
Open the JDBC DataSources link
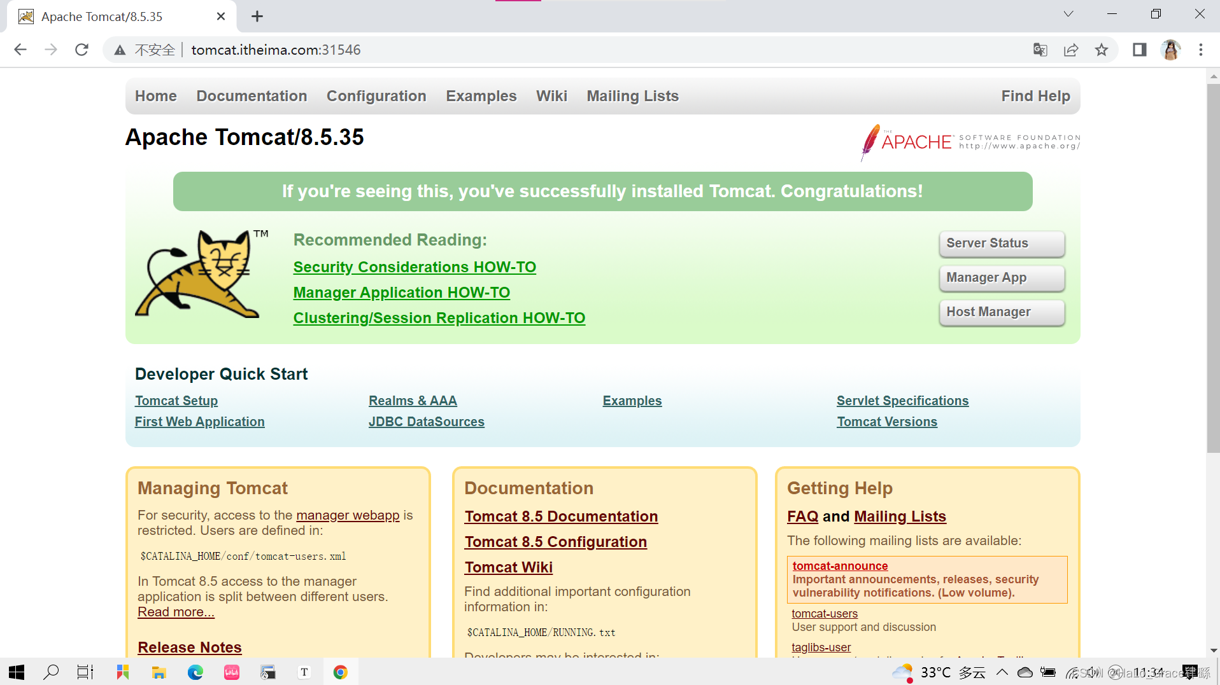[x=427, y=422]
